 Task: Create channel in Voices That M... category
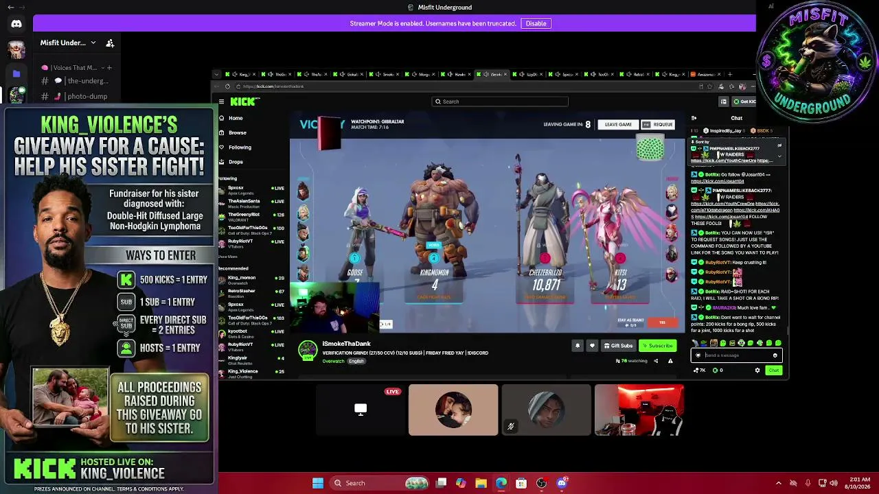click(x=109, y=67)
